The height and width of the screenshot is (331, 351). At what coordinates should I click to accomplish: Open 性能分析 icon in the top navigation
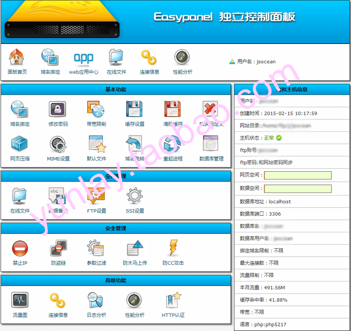[182, 57]
